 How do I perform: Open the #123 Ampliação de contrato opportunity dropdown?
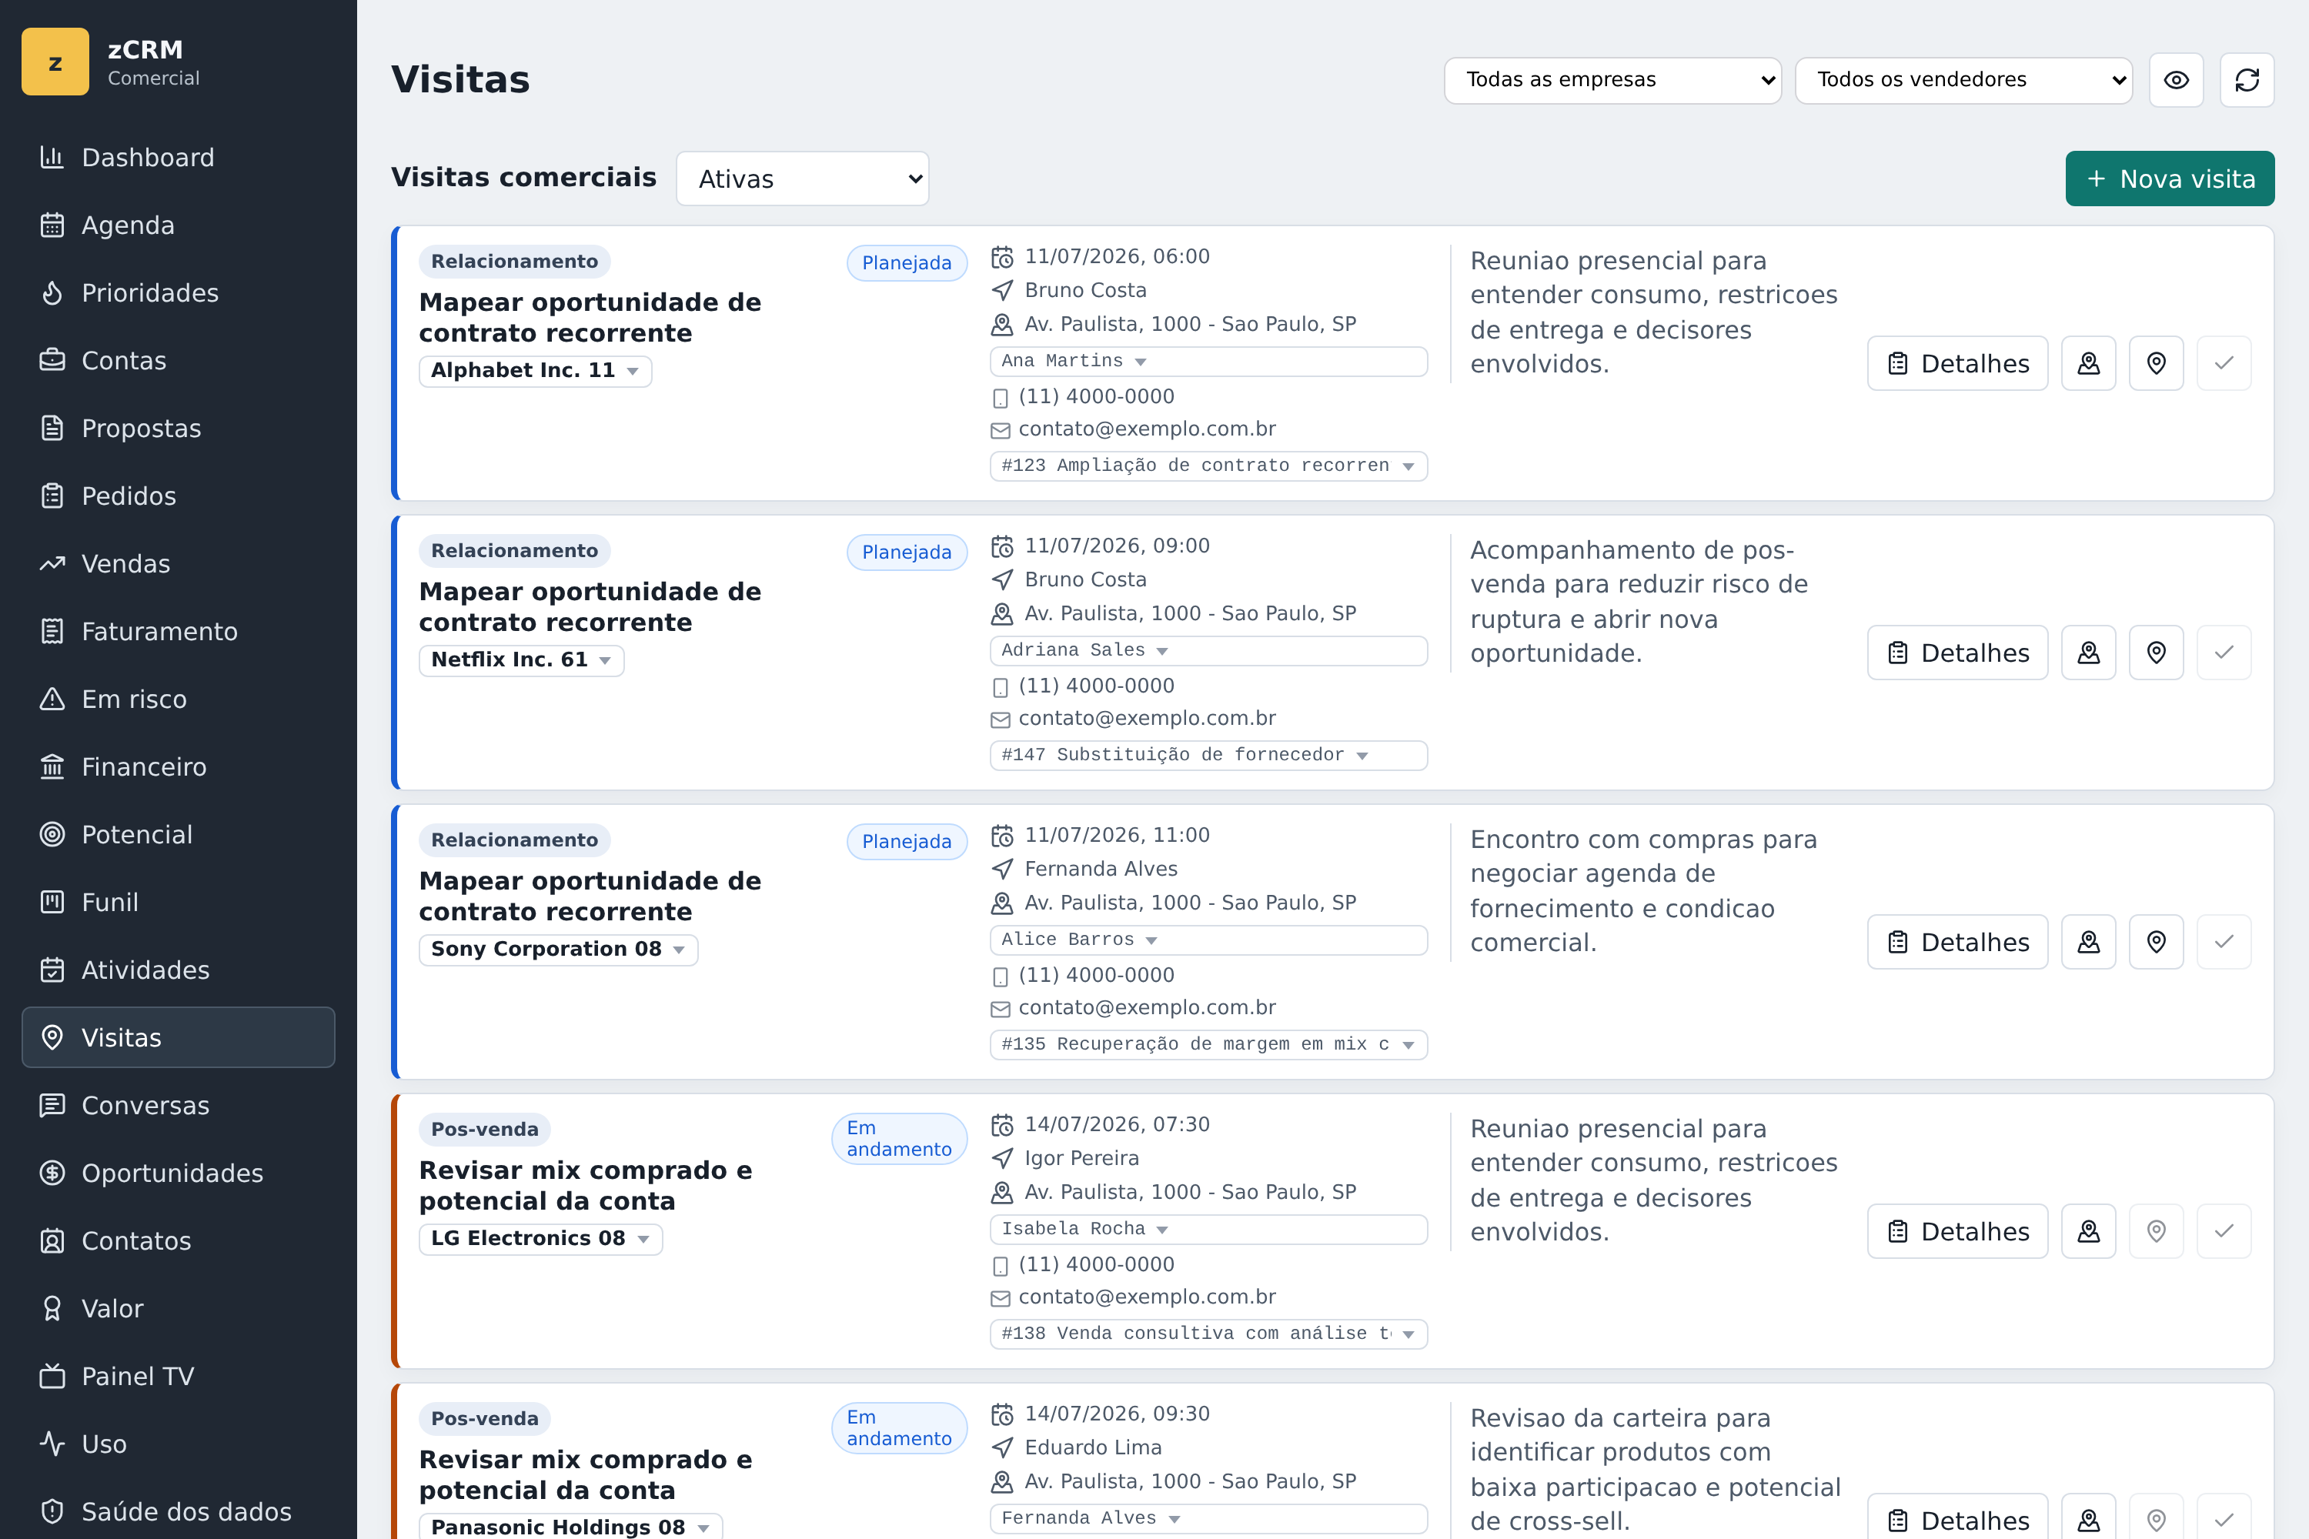(x=1208, y=466)
